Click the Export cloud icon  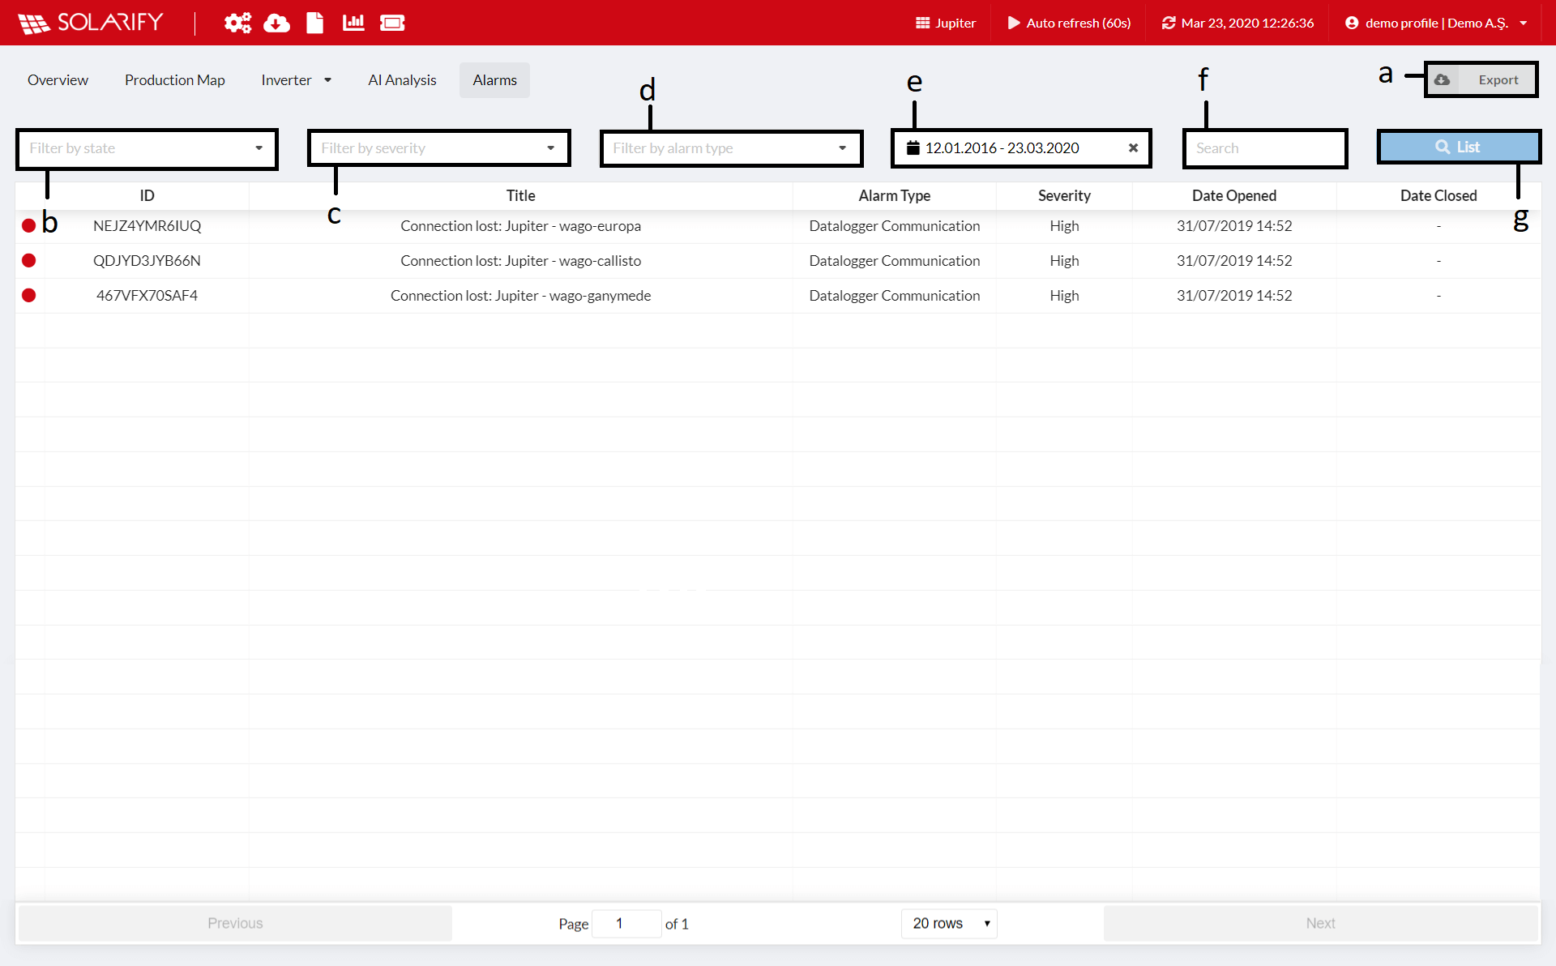[x=1442, y=79]
